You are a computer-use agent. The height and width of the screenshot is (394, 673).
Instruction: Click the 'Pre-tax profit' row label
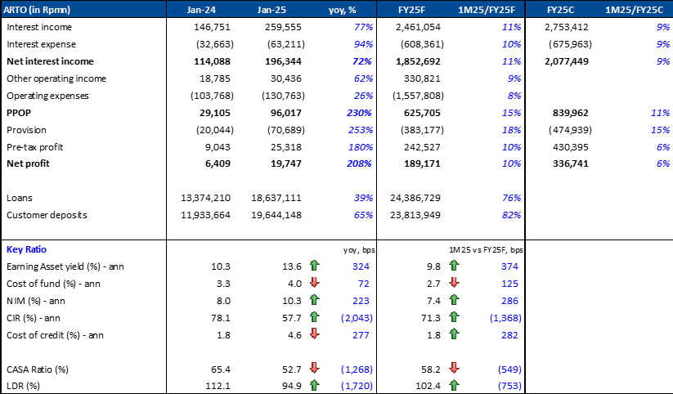pos(35,147)
